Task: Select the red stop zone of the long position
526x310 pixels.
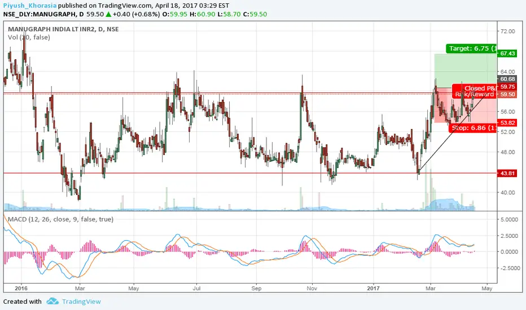Action: 465,105
